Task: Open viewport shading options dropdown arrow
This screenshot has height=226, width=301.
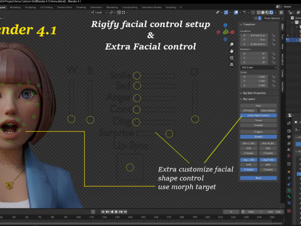Action: [x=276, y=13]
